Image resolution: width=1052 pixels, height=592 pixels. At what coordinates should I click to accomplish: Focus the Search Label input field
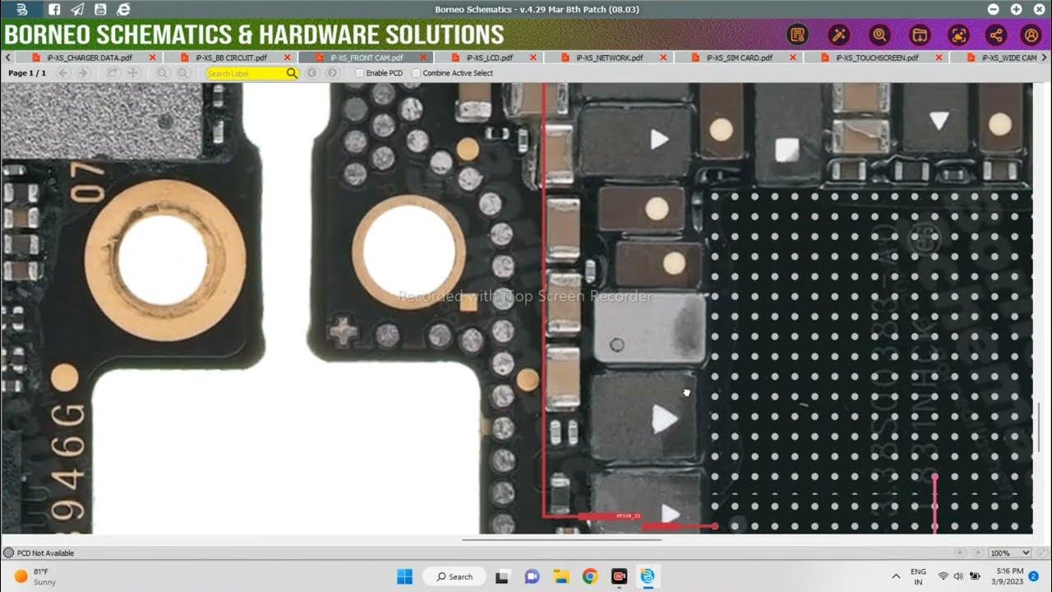[246, 73]
